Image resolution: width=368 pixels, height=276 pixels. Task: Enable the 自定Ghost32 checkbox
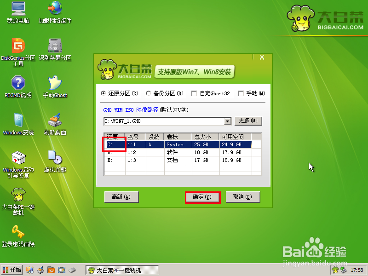194,94
